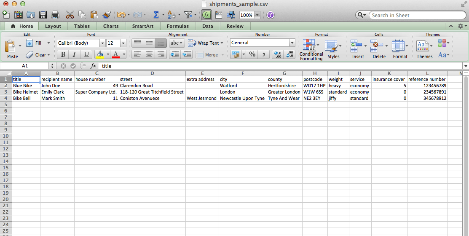This screenshot has width=469, height=236.
Task: Open the Media Browser
Action: coord(231,15)
